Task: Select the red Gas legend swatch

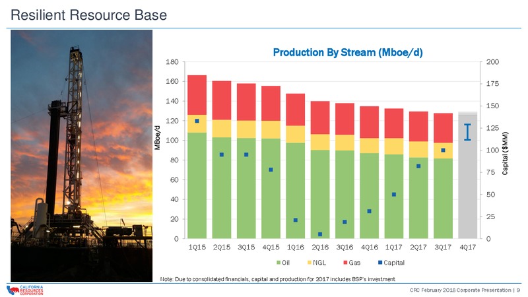Action: (x=345, y=263)
